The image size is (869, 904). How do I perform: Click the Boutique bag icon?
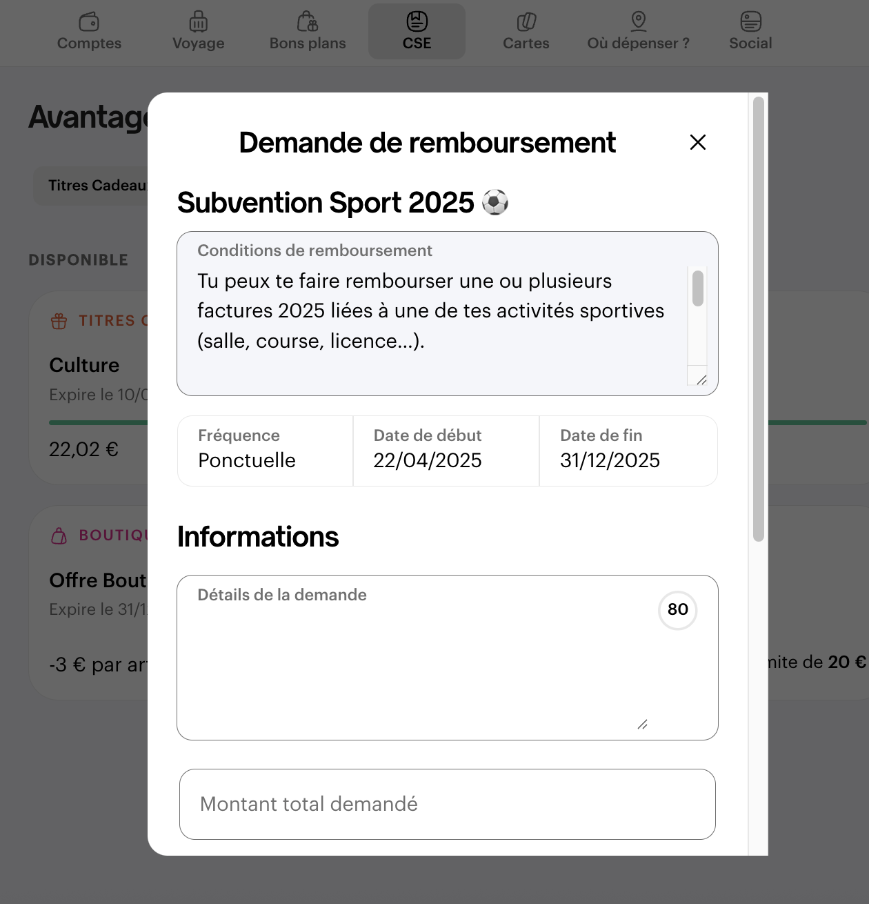click(x=59, y=535)
